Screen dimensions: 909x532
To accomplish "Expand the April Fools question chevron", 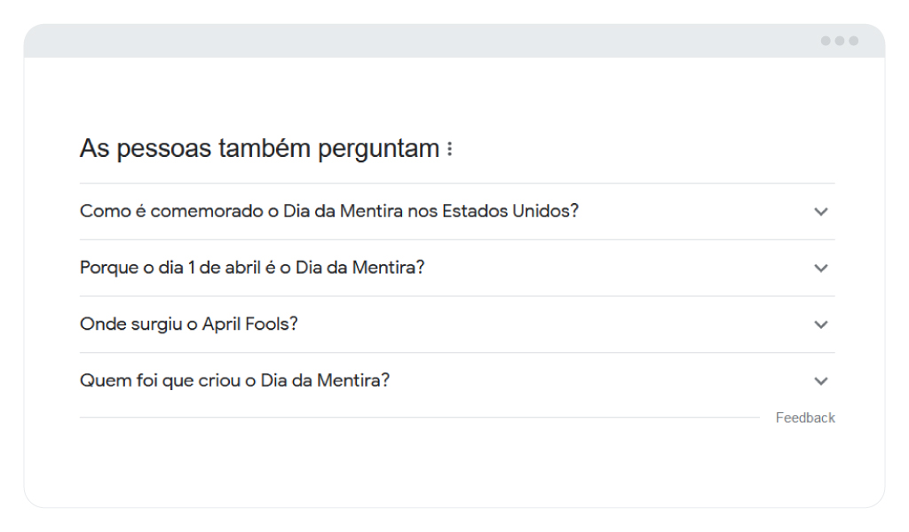I will (x=821, y=325).
